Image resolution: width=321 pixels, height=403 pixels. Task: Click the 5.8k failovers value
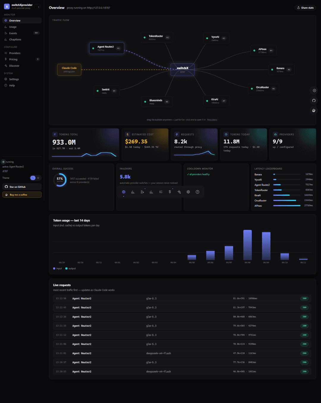pyautogui.click(x=125, y=177)
